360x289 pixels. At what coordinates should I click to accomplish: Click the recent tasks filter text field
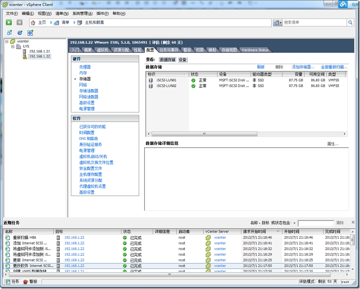(316, 223)
